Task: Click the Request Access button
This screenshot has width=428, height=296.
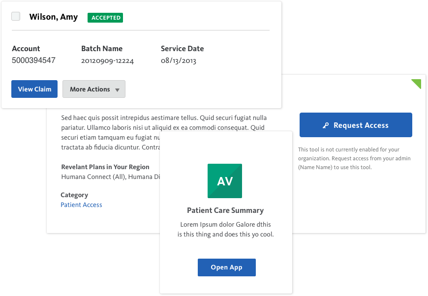Action: point(356,125)
